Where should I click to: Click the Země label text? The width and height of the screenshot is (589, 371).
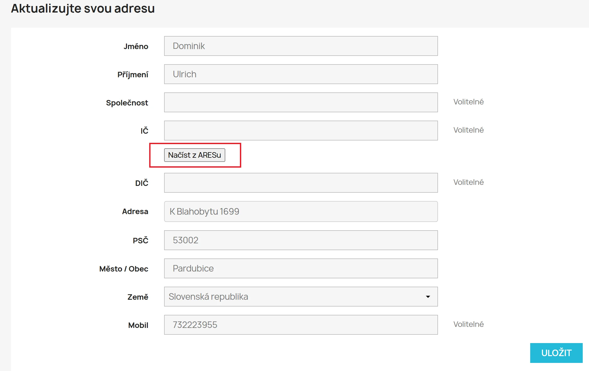point(137,297)
